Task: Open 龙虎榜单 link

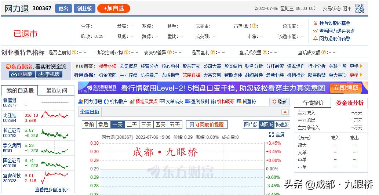Action: (170, 75)
